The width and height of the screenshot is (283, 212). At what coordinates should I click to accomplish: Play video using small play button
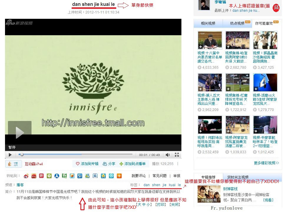point(10,155)
